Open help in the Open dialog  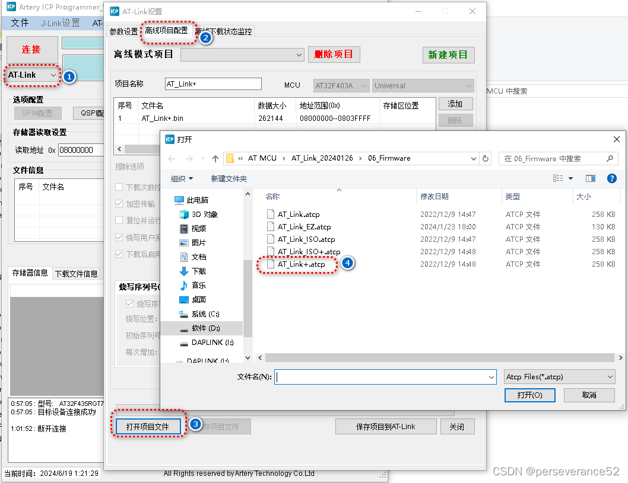click(611, 178)
